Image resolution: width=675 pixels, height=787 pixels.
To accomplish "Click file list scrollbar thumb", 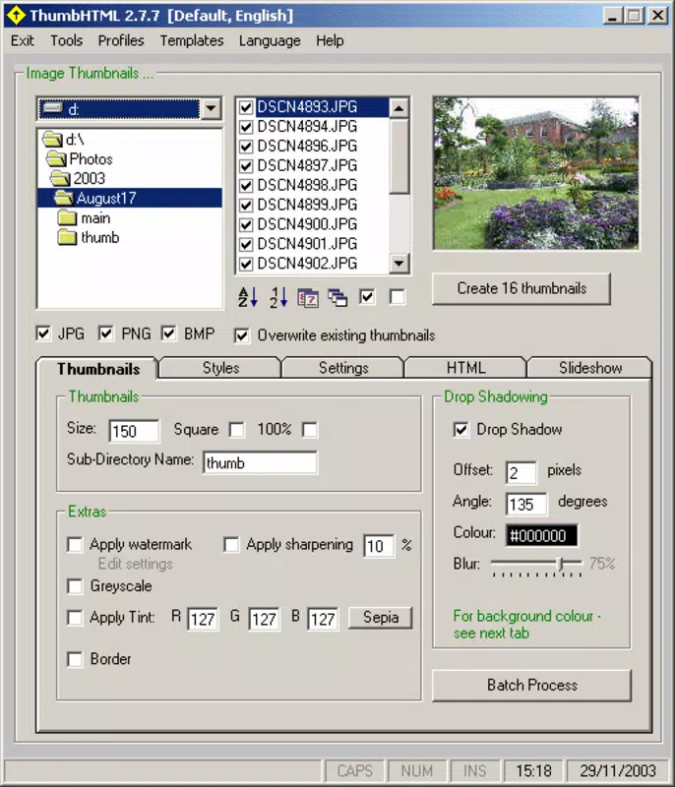I will pos(399,155).
